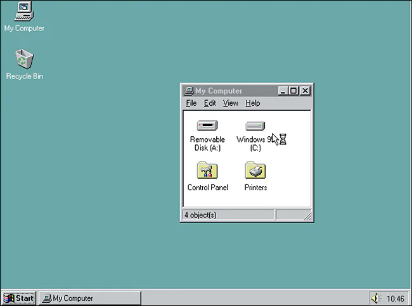Click the volume speaker tray icon
The height and width of the screenshot is (306, 412).
[x=376, y=298]
